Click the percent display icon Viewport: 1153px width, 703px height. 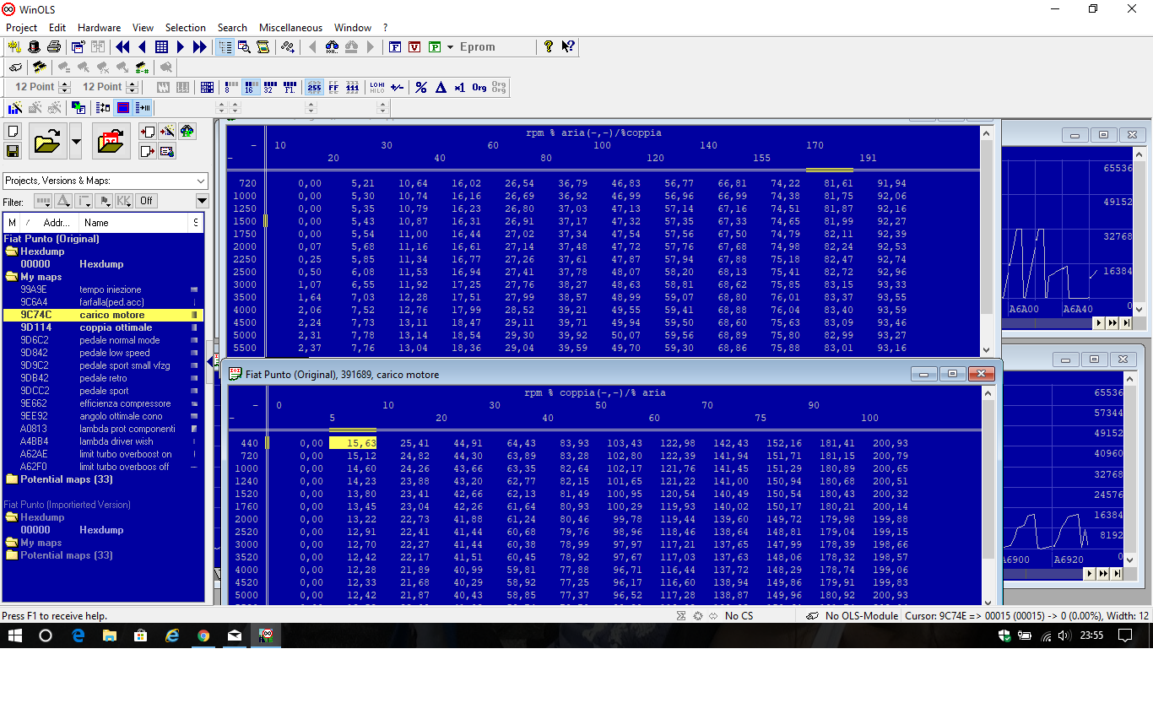pyautogui.click(x=421, y=87)
